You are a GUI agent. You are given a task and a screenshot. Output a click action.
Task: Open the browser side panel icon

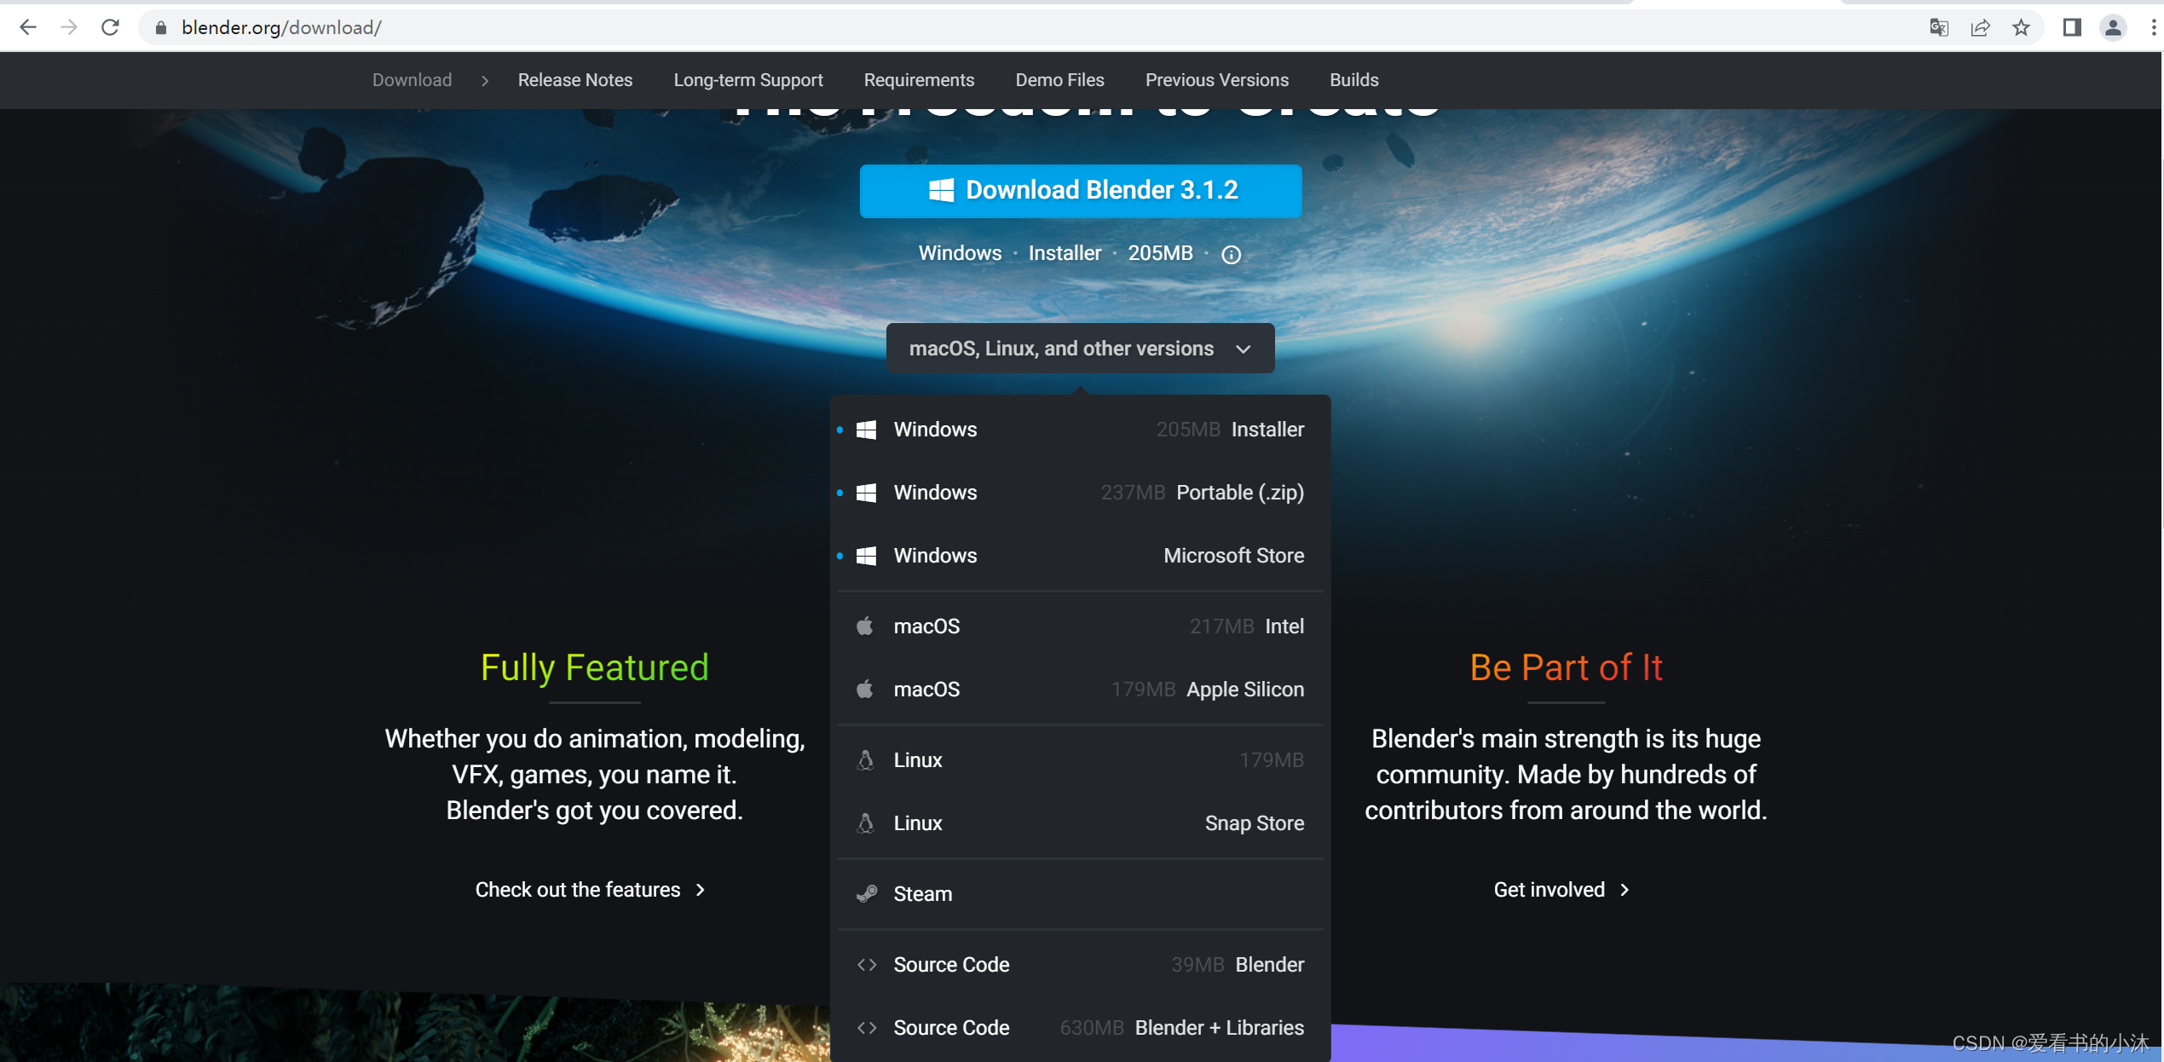[x=2072, y=27]
